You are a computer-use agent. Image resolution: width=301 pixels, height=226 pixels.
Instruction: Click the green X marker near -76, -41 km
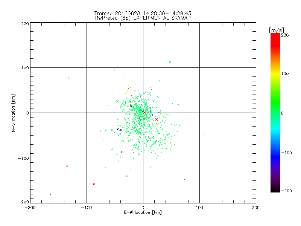pos(100,131)
